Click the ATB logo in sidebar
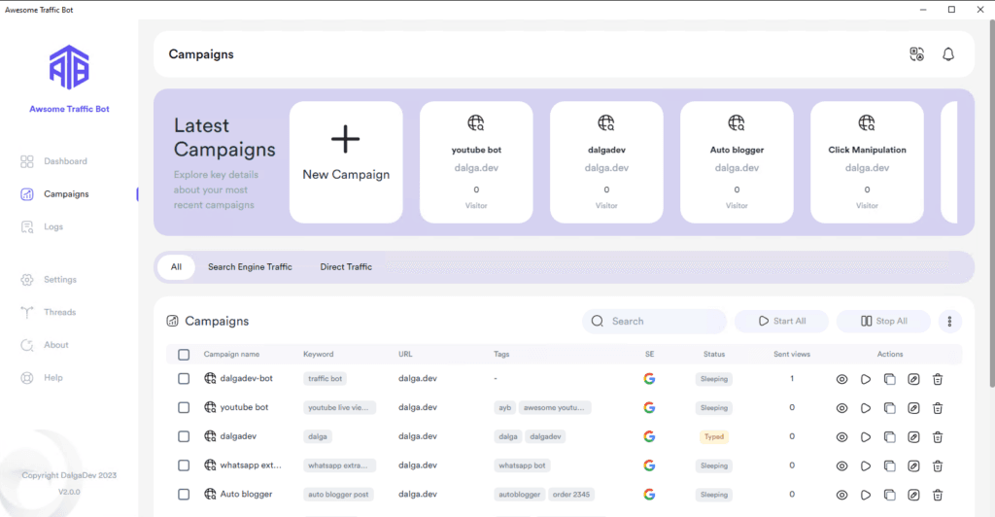Image resolution: width=995 pixels, height=517 pixels. point(69,67)
